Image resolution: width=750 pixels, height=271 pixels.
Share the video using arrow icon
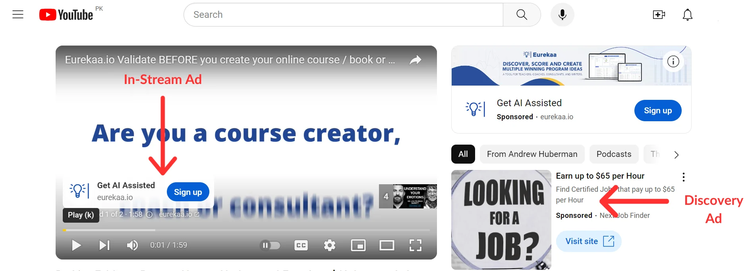click(x=416, y=60)
